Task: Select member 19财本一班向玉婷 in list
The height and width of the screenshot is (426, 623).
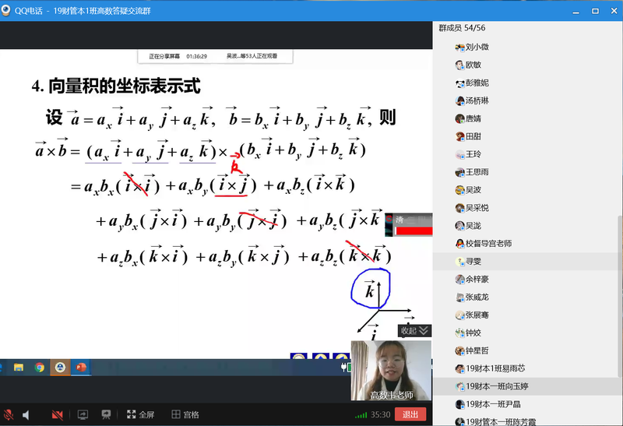Action: 497,386
